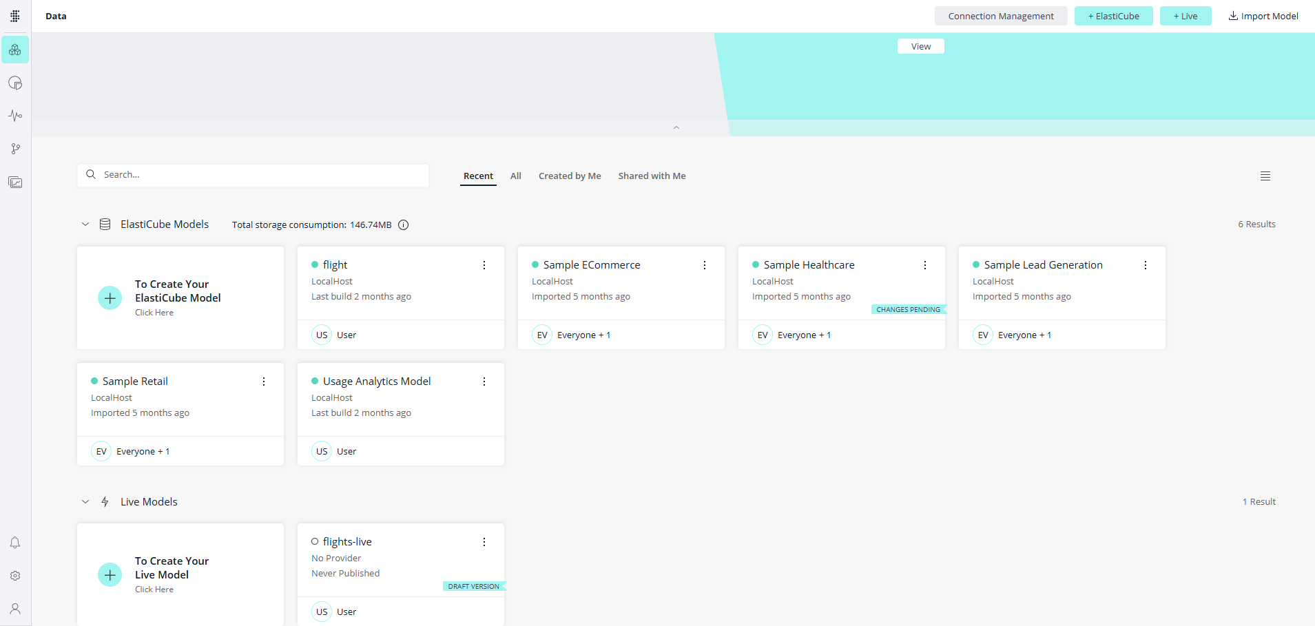This screenshot has width=1315, height=626.
Task: Switch to the All tab
Action: 515,176
